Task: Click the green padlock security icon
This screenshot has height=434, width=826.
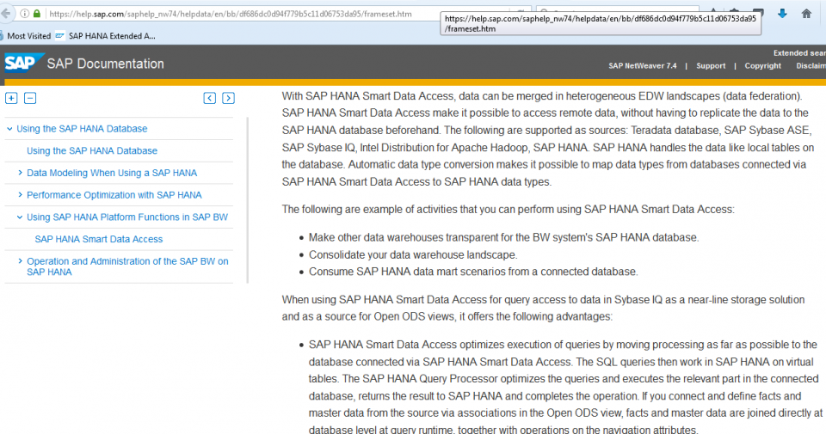Action: (x=37, y=14)
